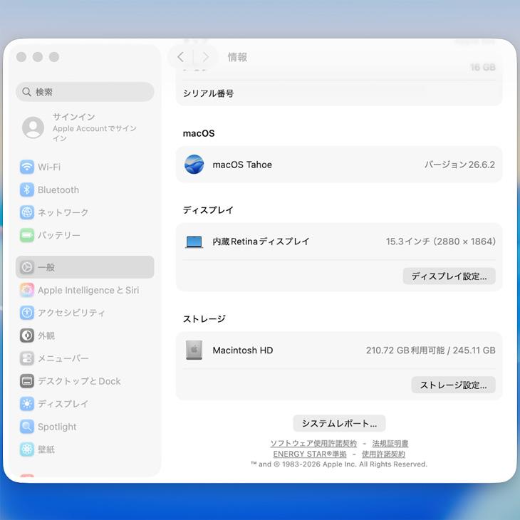Viewport: 520px width, 520px height.
Task: Go forward with the right chevron
Action: [206, 57]
